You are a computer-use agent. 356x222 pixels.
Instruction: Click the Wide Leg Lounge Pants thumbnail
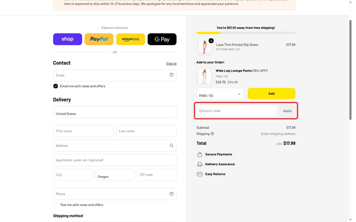pyautogui.click(x=204, y=76)
